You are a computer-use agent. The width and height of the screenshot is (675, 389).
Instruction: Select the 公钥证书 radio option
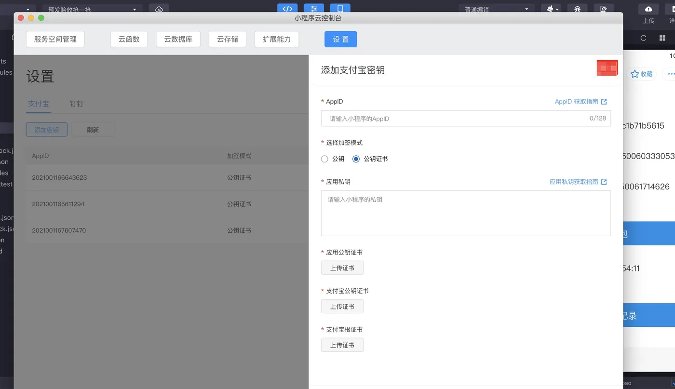click(356, 159)
